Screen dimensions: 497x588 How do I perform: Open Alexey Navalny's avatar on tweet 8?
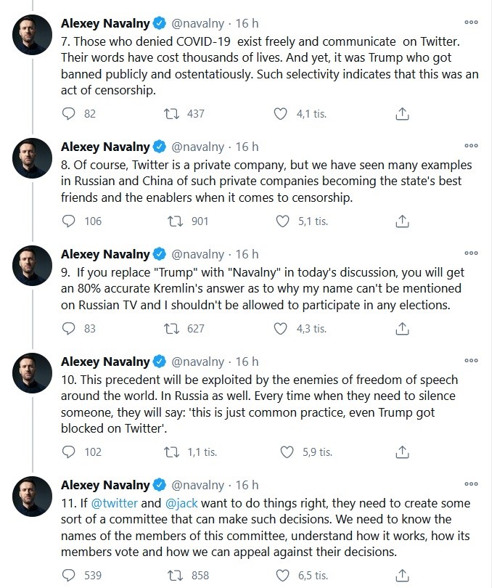pyautogui.click(x=32, y=158)
